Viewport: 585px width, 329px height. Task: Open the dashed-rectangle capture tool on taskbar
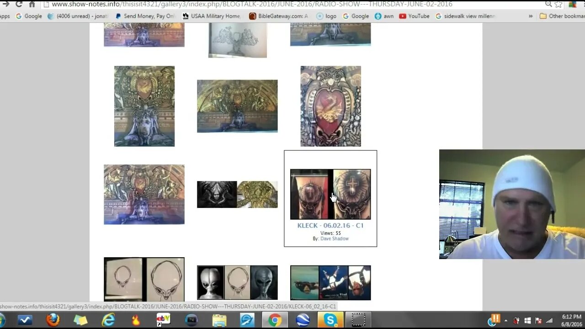(358, 320)
